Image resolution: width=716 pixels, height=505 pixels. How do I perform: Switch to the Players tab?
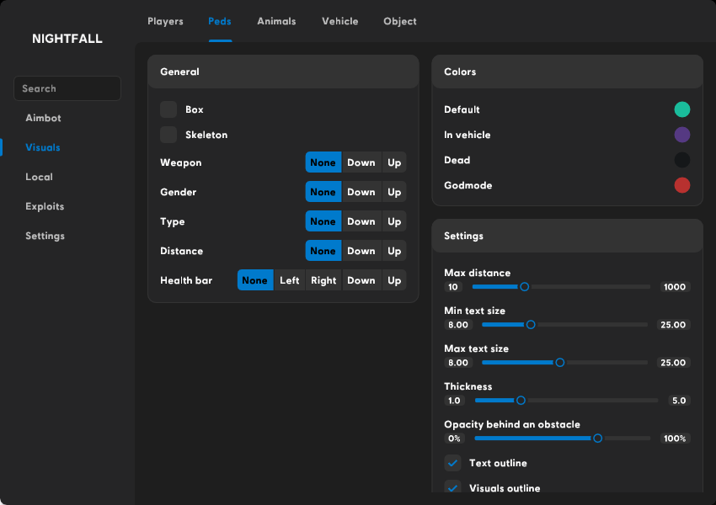pyautogui.click(x=165, y=21)
